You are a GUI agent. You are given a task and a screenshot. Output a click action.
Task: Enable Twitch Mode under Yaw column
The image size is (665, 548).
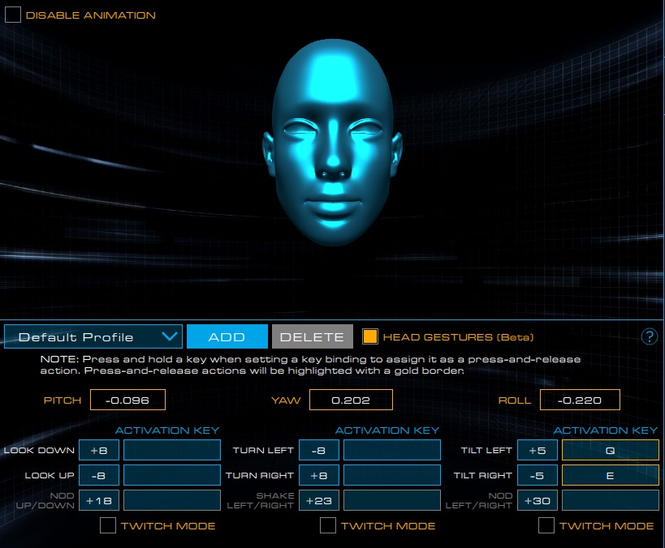pos(328,525)
